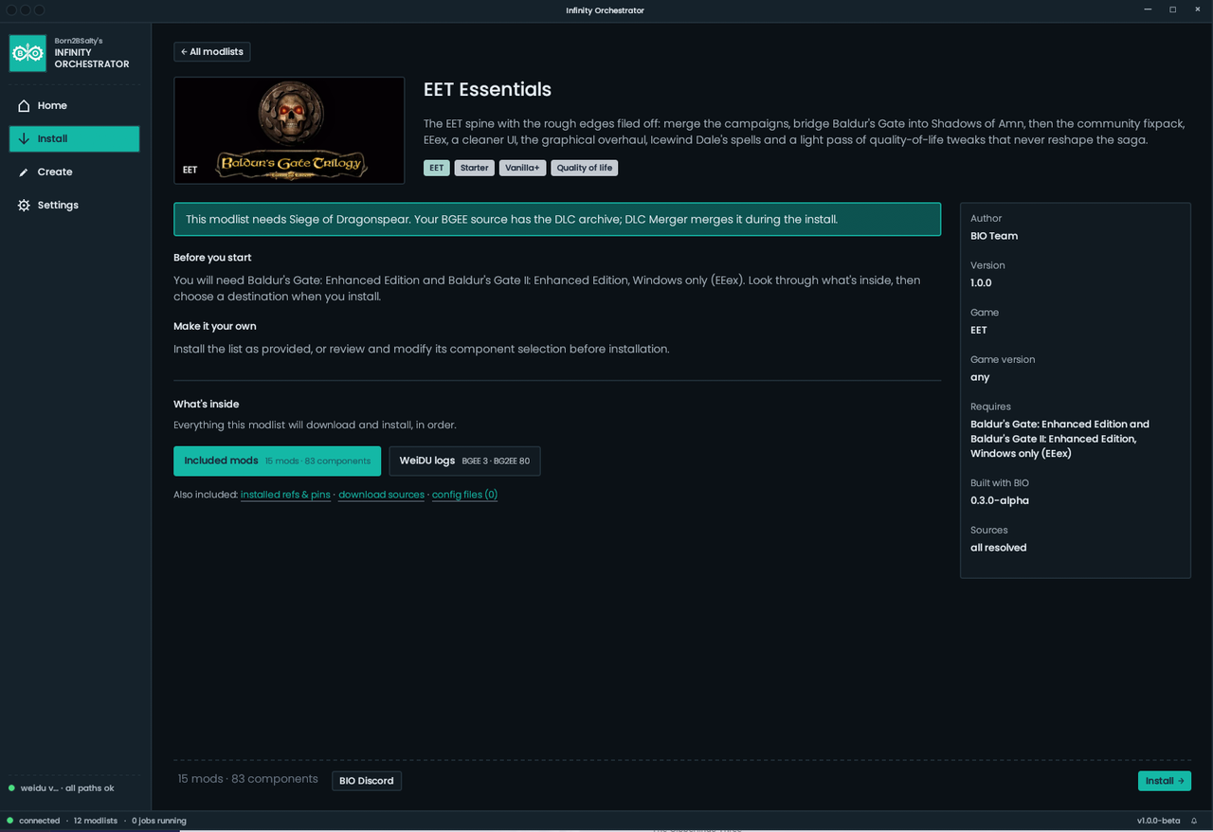Open the installed refs & pins link
This screenshot has height=832, width=1213.
285,495
